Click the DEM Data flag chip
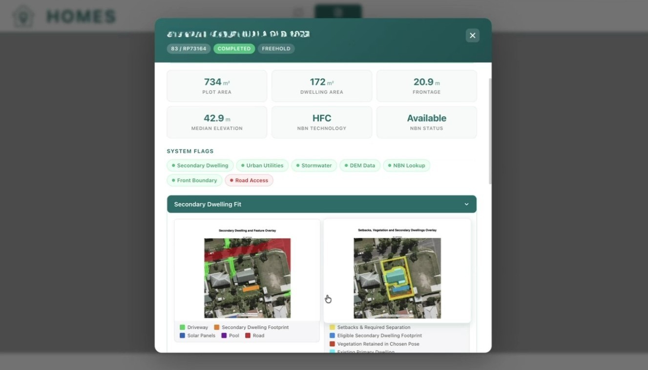 tap(360, 166)
